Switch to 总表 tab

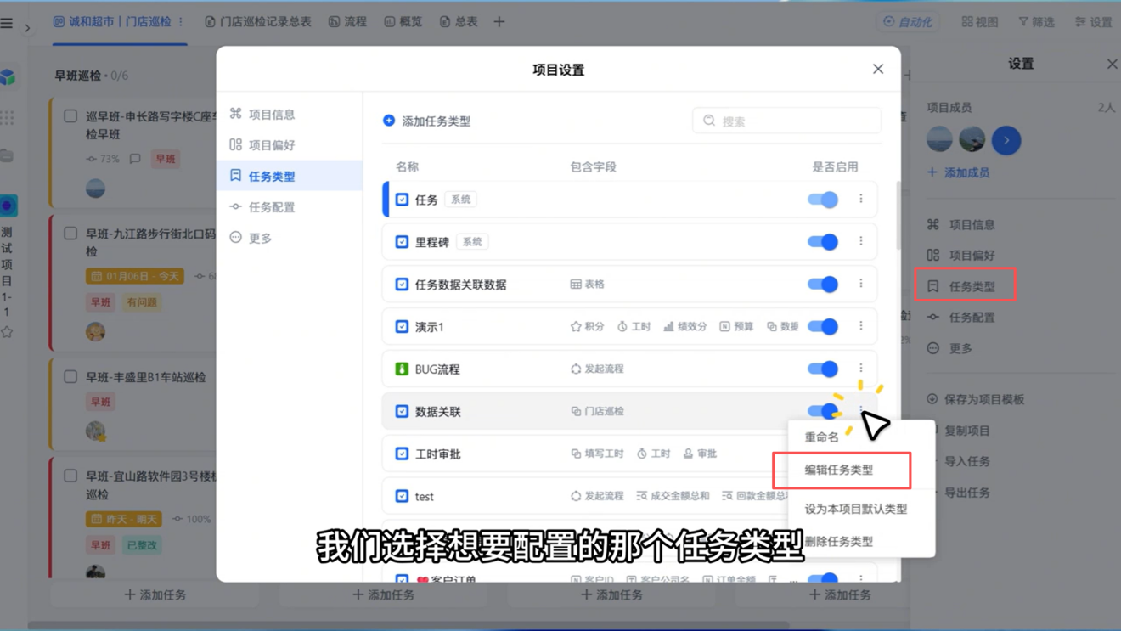pos(459,22)
